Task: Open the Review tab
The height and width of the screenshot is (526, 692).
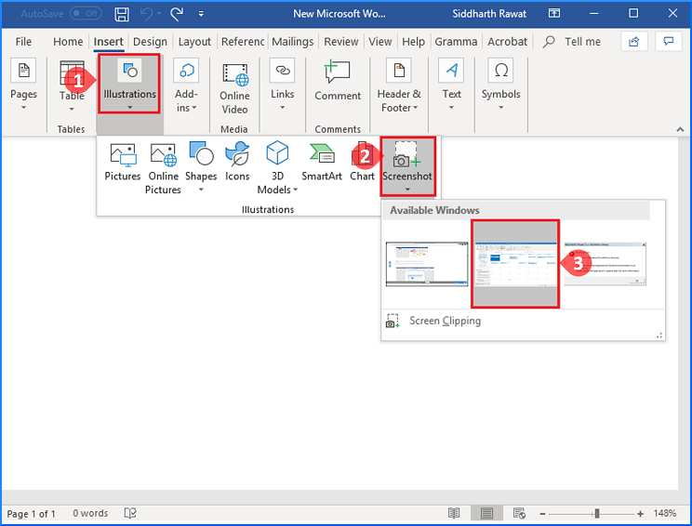Action: 341,42
